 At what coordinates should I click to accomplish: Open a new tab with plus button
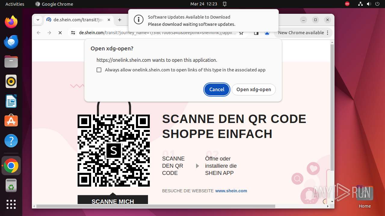(120, 20)
